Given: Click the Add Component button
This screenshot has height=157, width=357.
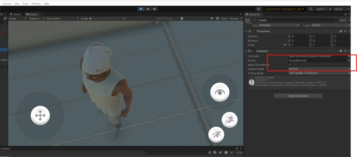Looking at the screenshot, I should tap(298, 96).
